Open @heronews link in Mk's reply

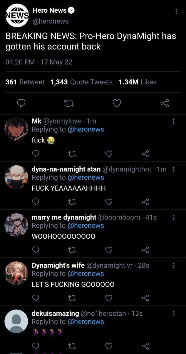click(86, 129)
